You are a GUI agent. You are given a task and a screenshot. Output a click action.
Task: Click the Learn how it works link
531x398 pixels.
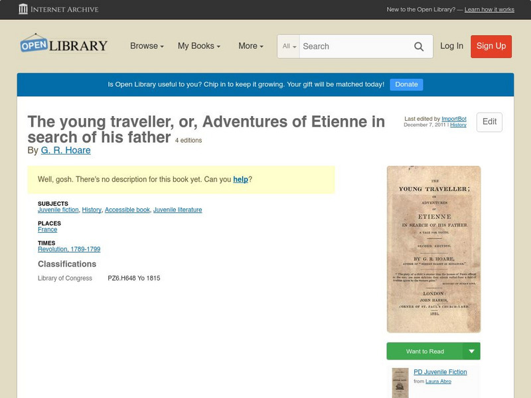[489, 10]
